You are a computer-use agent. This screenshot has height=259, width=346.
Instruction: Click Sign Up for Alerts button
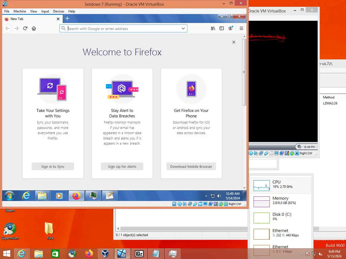[x=122, y=166]
